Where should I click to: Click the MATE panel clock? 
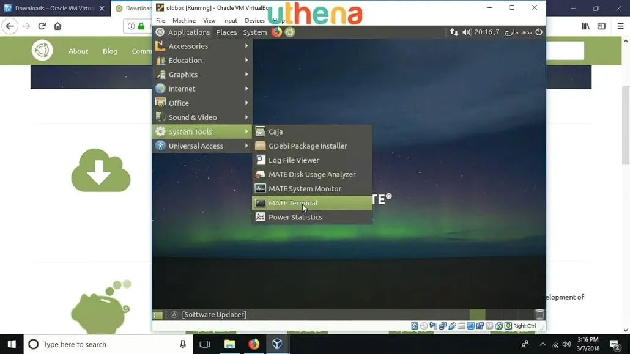(x=503, y=32)
